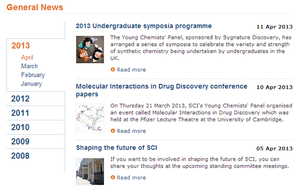302x190 pixels.
Task: Open the 2013 Undergraduate symposia programme headline
Action: pos(144,26)
